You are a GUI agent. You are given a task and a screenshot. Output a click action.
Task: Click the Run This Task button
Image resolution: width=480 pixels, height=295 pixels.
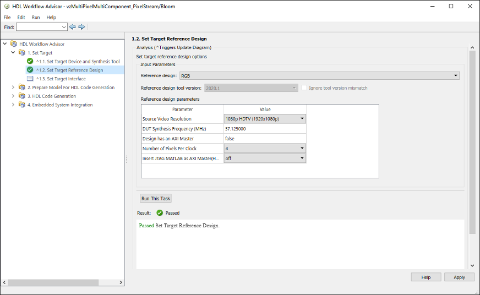coord(156,199)
